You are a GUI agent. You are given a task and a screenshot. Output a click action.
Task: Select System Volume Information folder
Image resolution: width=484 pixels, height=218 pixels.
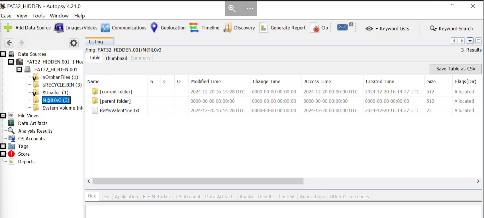click(x=63, y=108)
